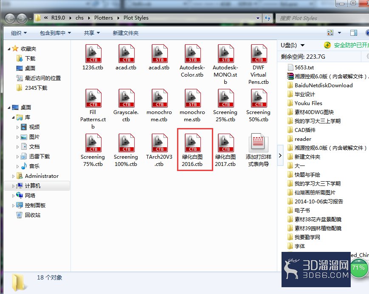Open the address bar history dropdown
The height and width of the screenshot is (294, 369).
click(x=258, y=18)
